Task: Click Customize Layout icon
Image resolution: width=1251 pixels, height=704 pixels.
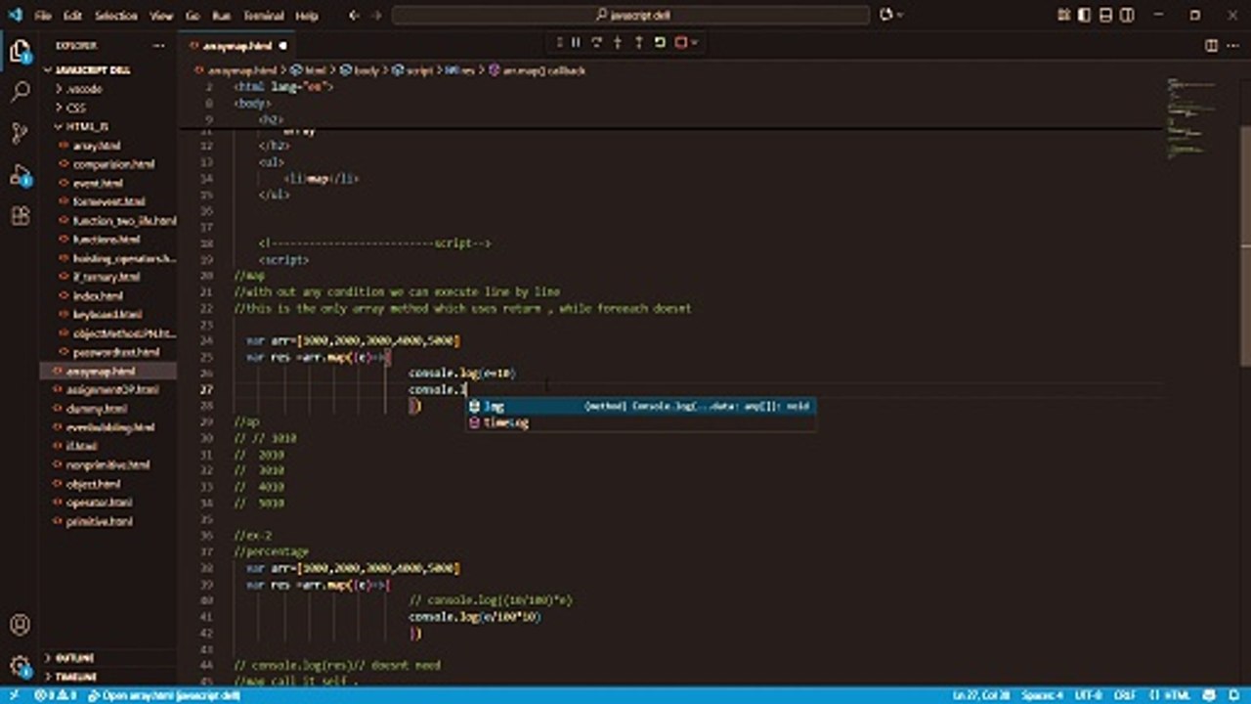Action: [1063, 16]
